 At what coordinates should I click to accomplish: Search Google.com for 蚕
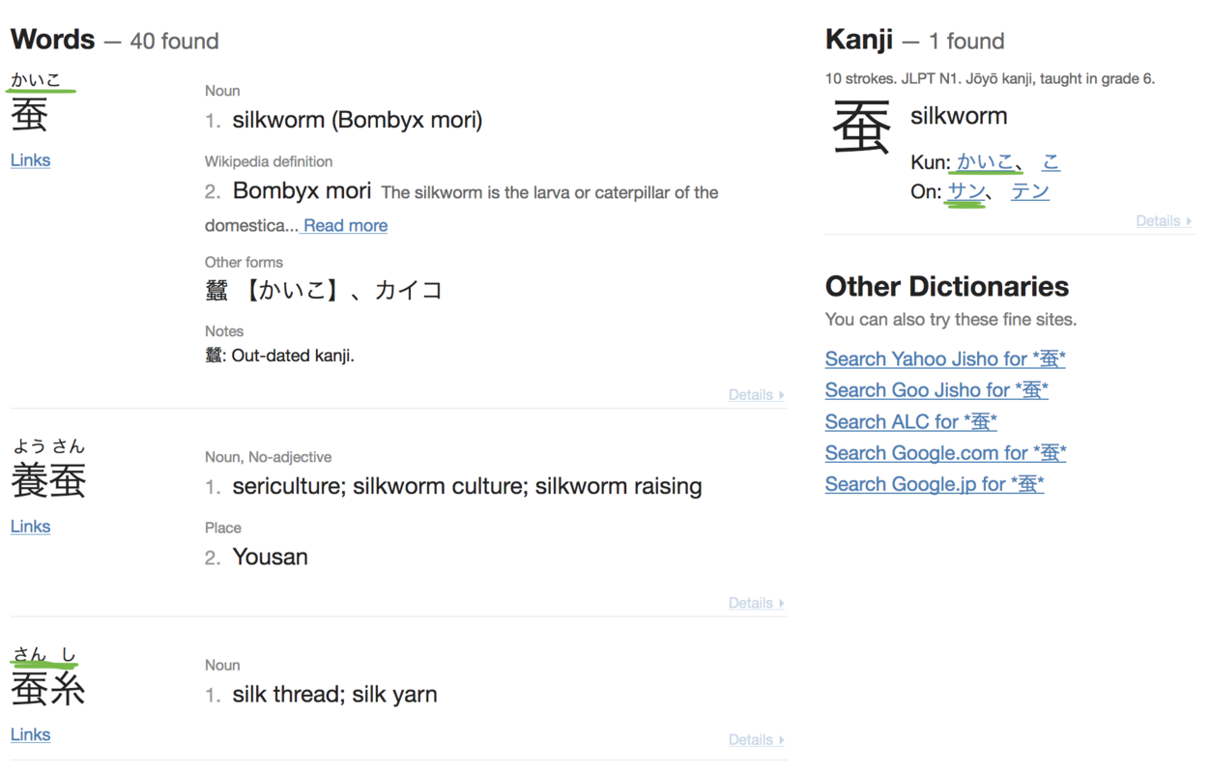tap(945, 453)
